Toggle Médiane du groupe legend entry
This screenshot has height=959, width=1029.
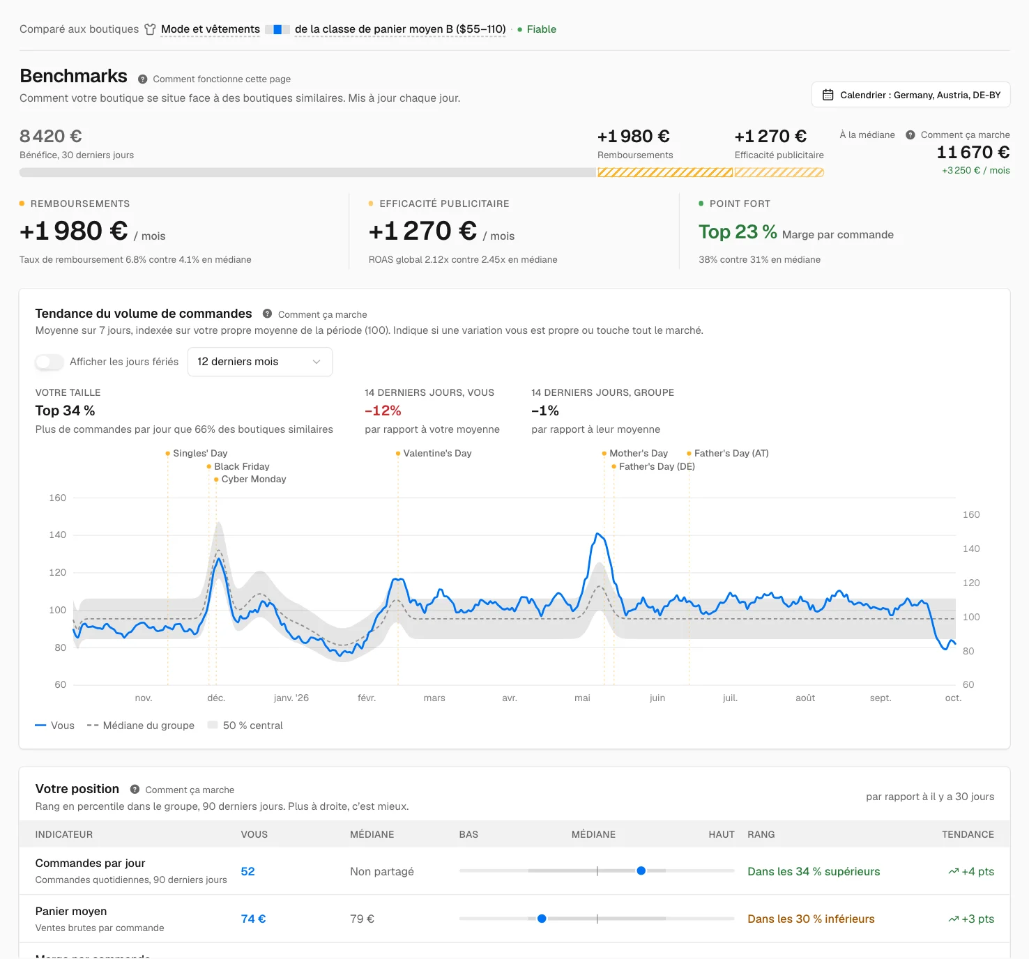[x=141, y=726]
